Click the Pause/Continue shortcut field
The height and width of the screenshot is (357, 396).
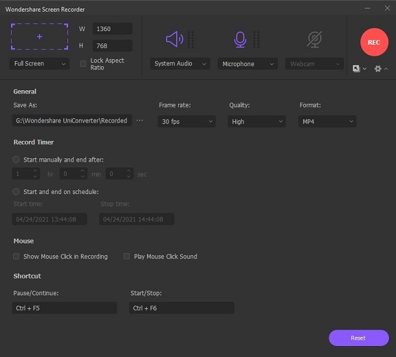pyautogui.click(x=65, y=308)
